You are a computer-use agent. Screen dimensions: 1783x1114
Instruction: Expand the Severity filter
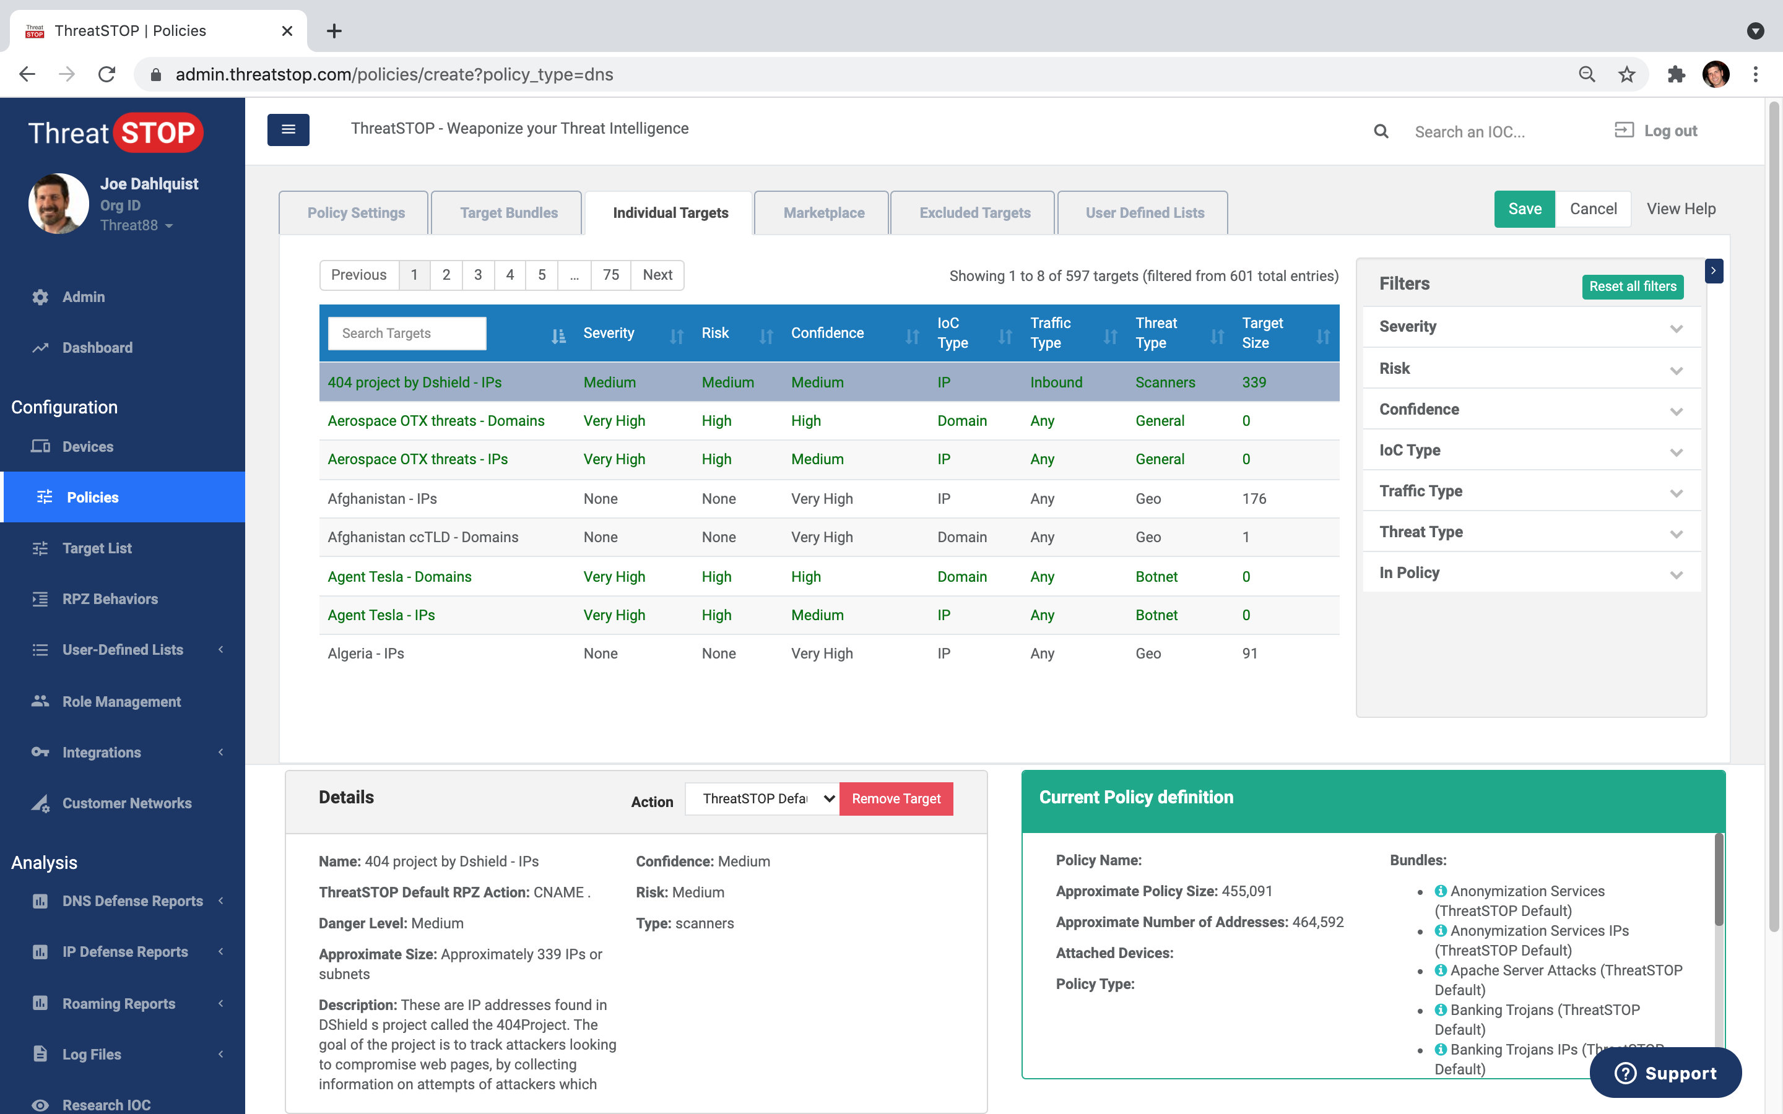[x=1531, y=327]
